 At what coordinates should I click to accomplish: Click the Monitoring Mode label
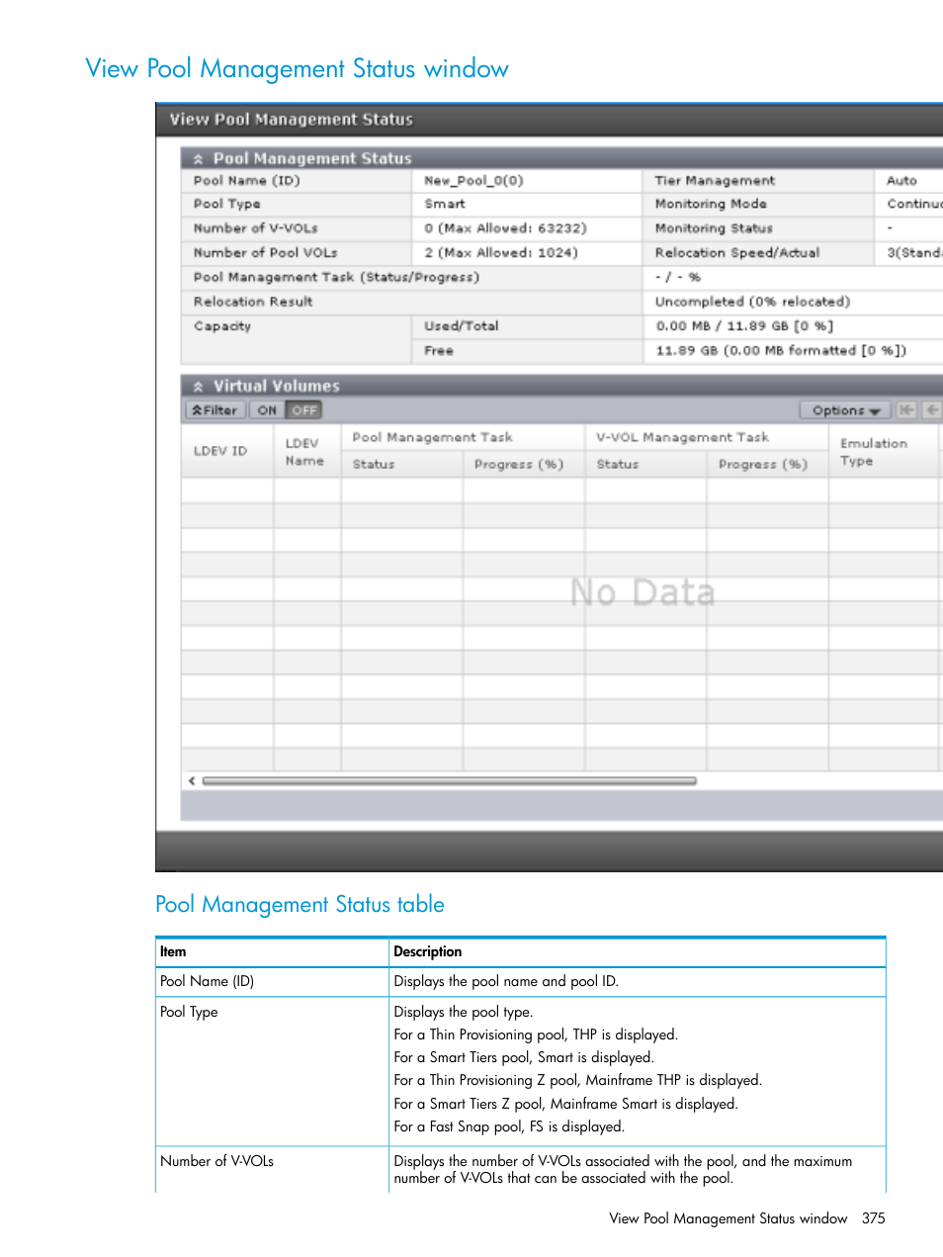click(711, 204)
